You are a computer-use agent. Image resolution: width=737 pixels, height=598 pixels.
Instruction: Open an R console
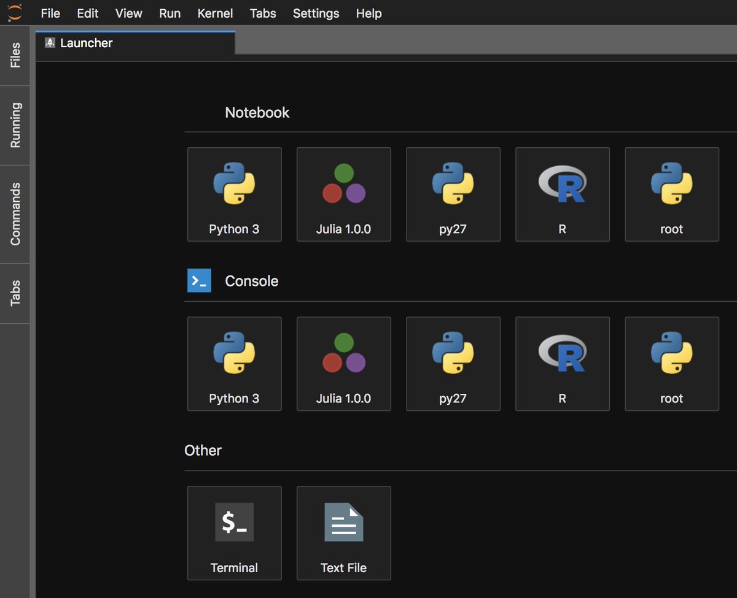pos(562,364)
